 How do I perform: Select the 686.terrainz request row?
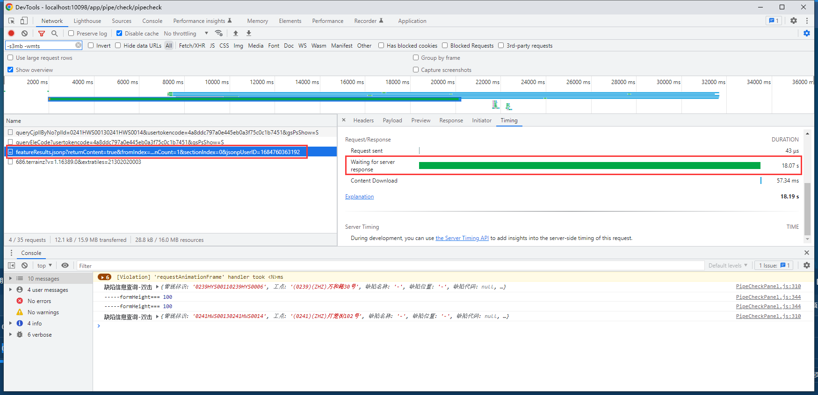pyautogui.click(x=170, y=162)
